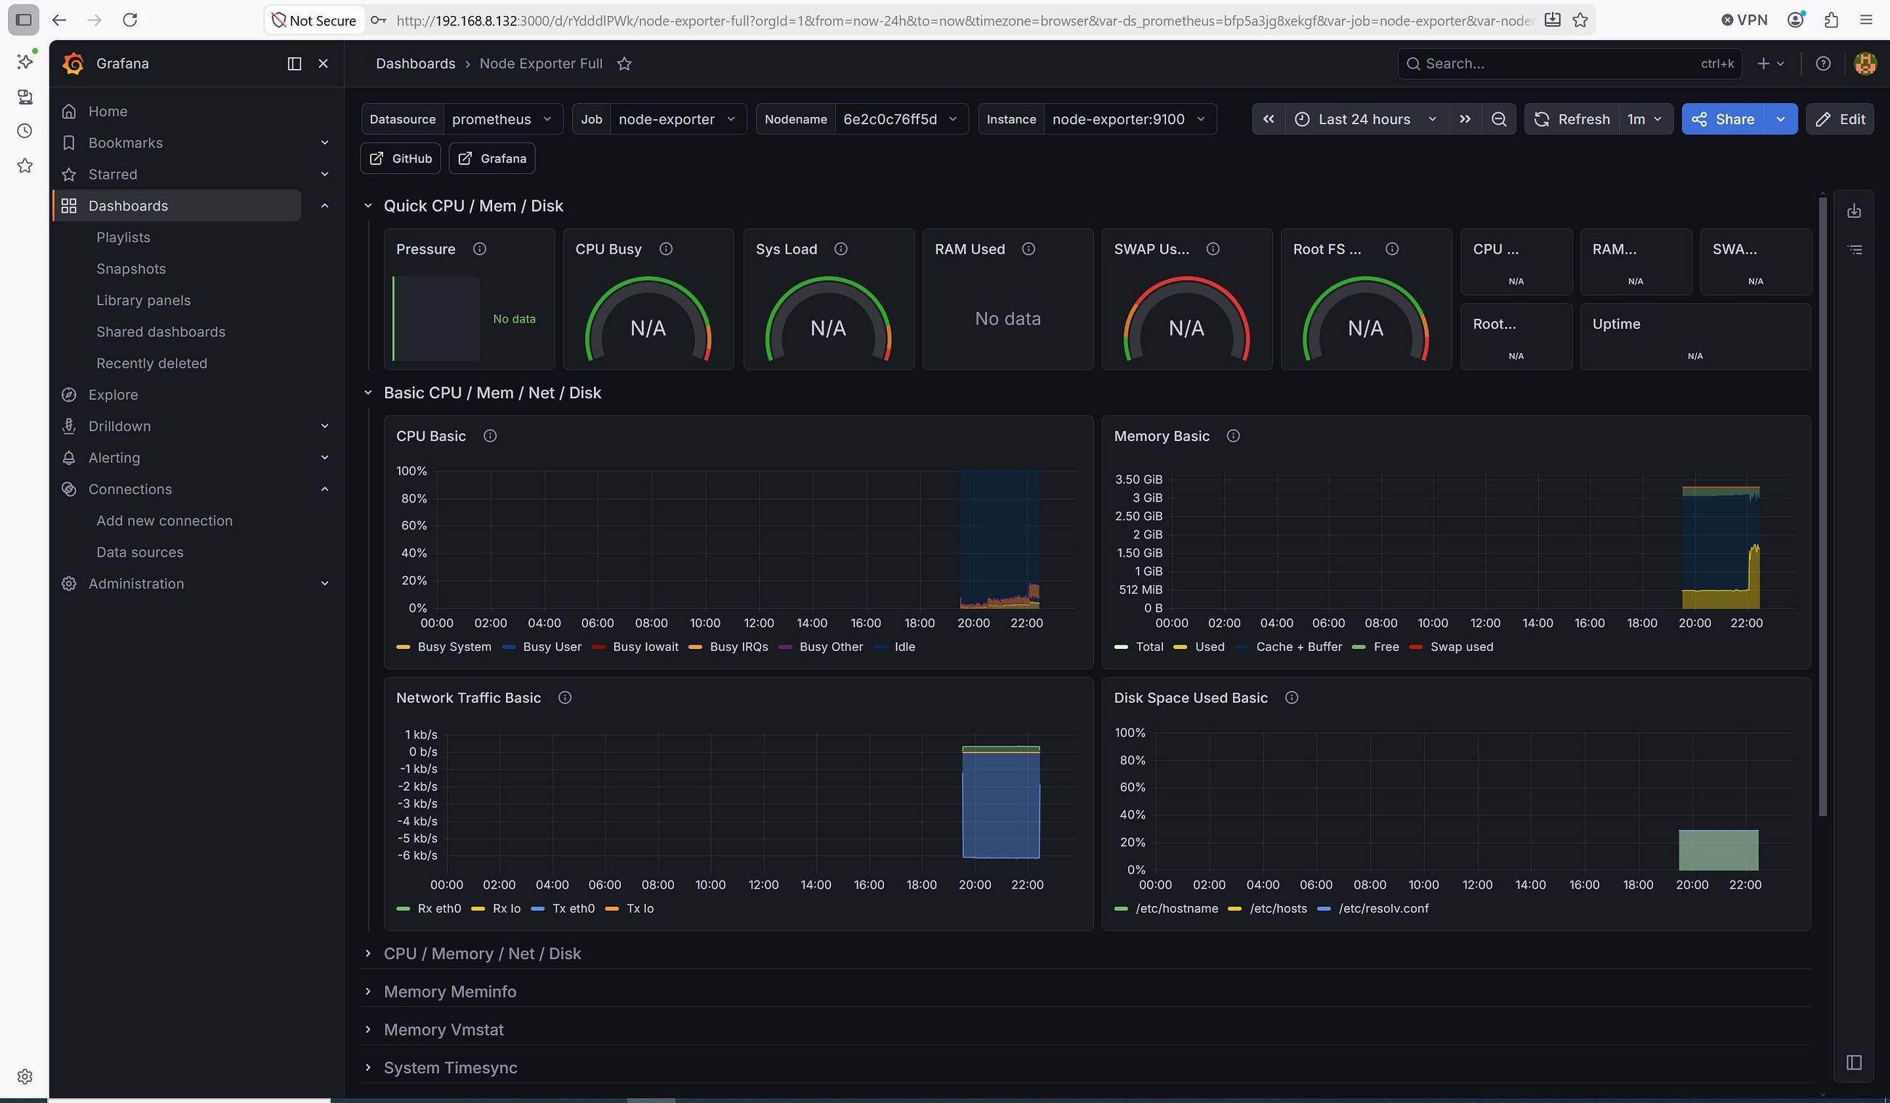Image resolution: width=1890 pixels, height=1103 pixels.
Task: Expand the Memory Meminfo row
Action: pyautogui.click(x=450, y=991)
